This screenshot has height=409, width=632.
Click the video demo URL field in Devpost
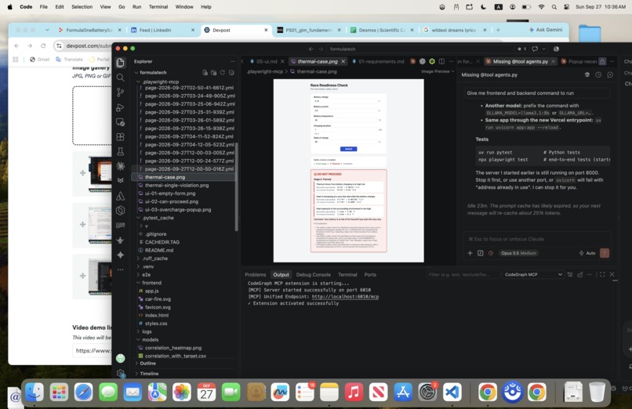pyautogui.click(x=93, y=351)
